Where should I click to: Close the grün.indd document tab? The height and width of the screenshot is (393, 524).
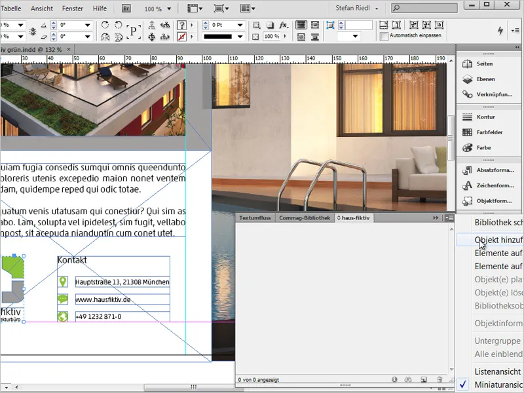tap(69, 50)
